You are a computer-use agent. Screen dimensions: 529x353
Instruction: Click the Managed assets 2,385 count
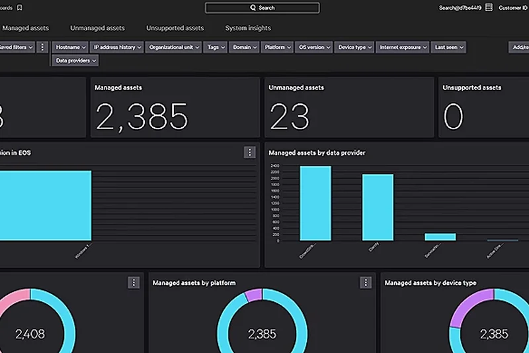[x=142, y=117]
